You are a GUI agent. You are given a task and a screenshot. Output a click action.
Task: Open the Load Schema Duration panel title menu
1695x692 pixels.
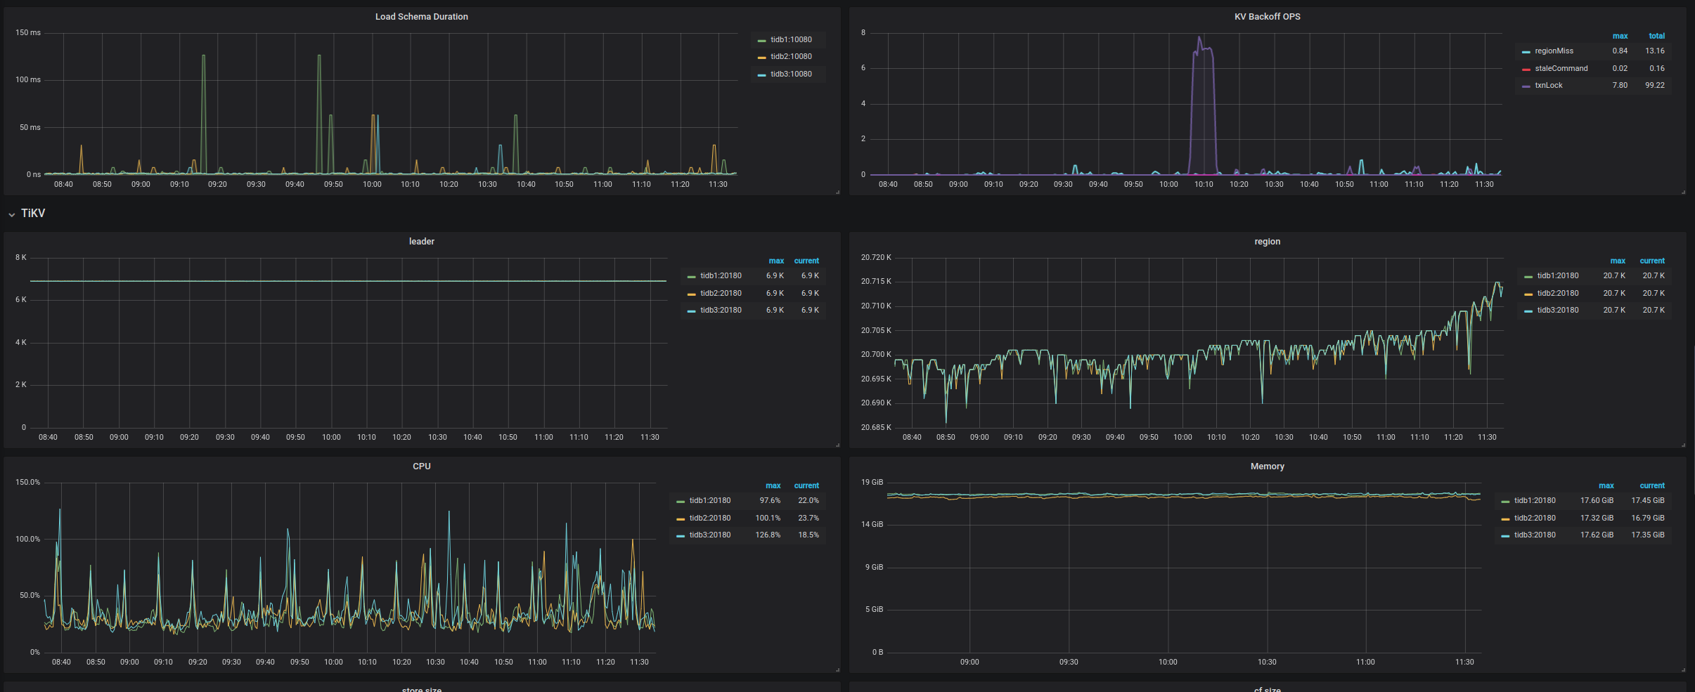[x=421, y=17]
